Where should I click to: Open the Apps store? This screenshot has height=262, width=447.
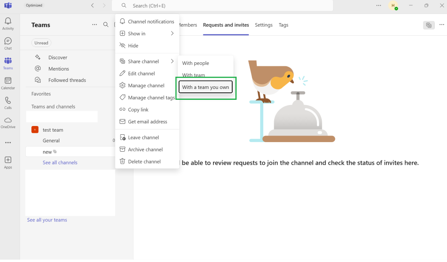coord(8,163)
